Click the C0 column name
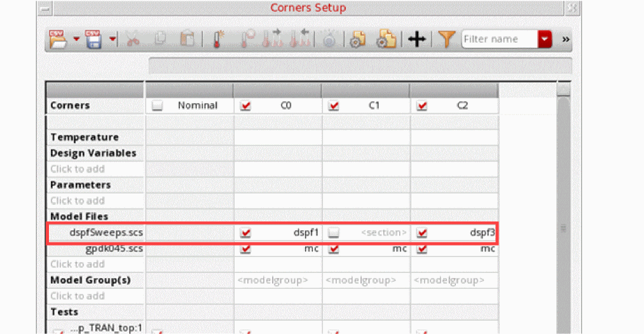This screenshot has width=644, height=334. [x=286, y=106]
